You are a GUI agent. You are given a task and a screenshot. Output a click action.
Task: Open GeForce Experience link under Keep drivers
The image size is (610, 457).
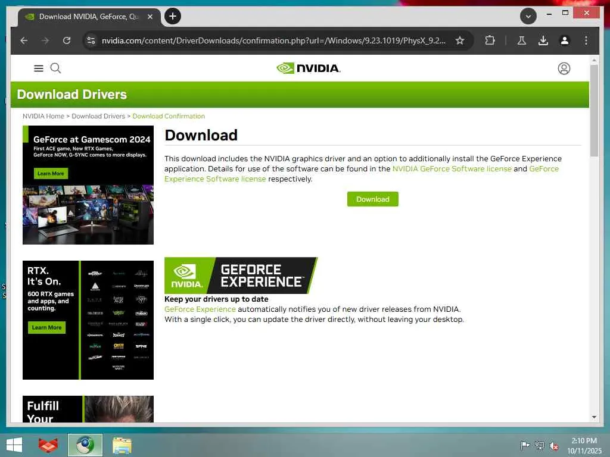coord(200,309)
